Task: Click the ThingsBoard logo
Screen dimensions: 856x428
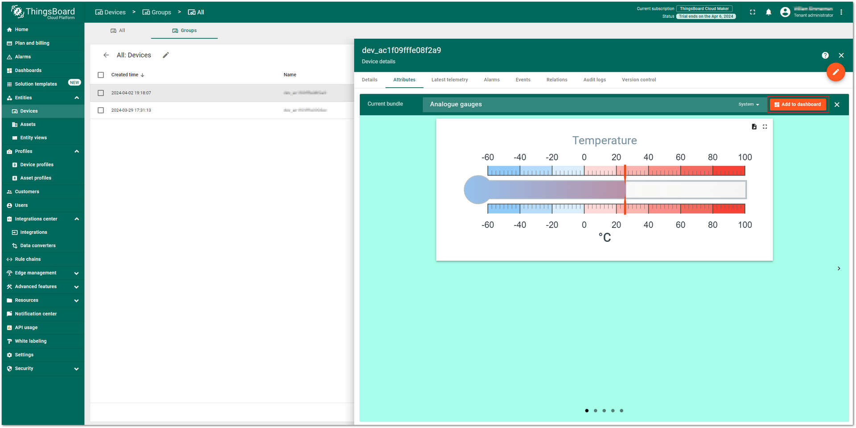Action: 43,12
